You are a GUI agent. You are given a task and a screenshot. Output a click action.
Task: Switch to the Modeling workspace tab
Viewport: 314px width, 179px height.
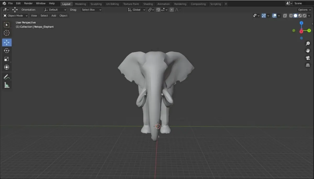80,4
